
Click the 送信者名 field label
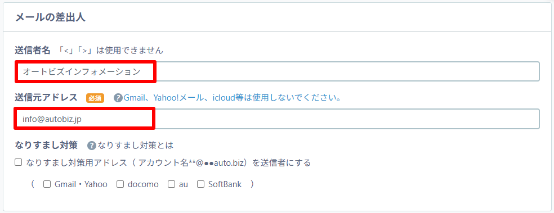[x=34, y=51]
